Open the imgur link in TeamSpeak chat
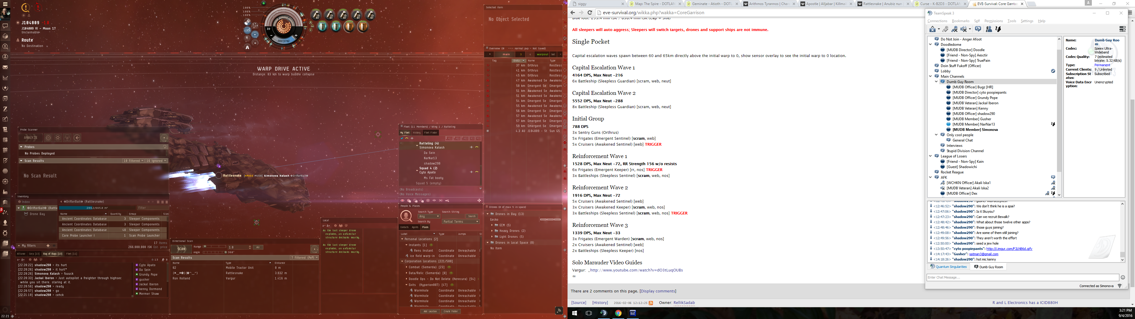Image resolution: width=1135 pixels, height=319 pixels. (x=1009, y=248)
